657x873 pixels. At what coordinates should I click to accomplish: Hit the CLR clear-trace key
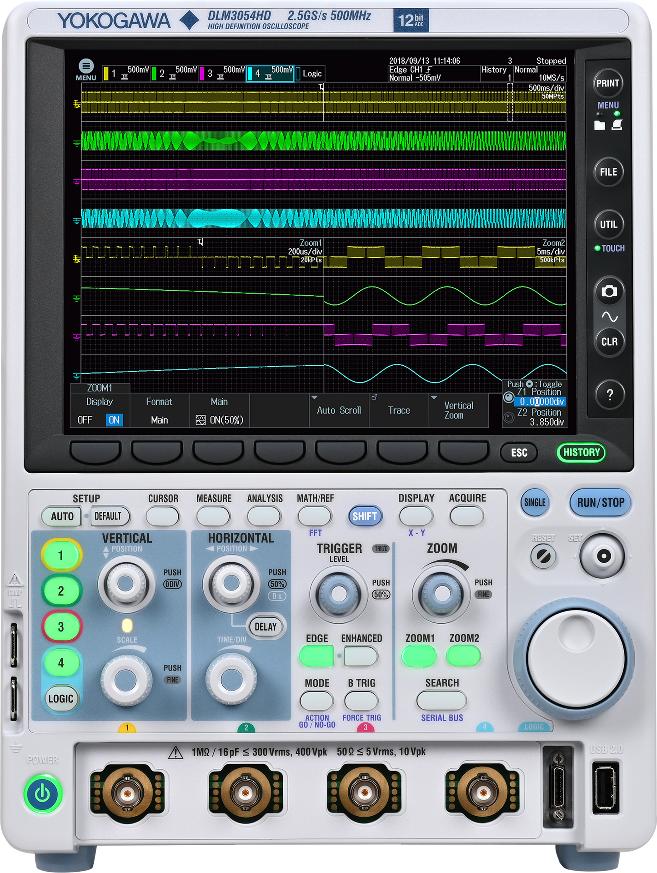click(609, 342)
